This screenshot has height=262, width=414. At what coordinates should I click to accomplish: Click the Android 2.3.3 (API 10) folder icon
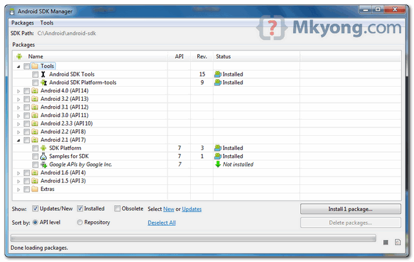pyautogui.click(x=35, y=124)
